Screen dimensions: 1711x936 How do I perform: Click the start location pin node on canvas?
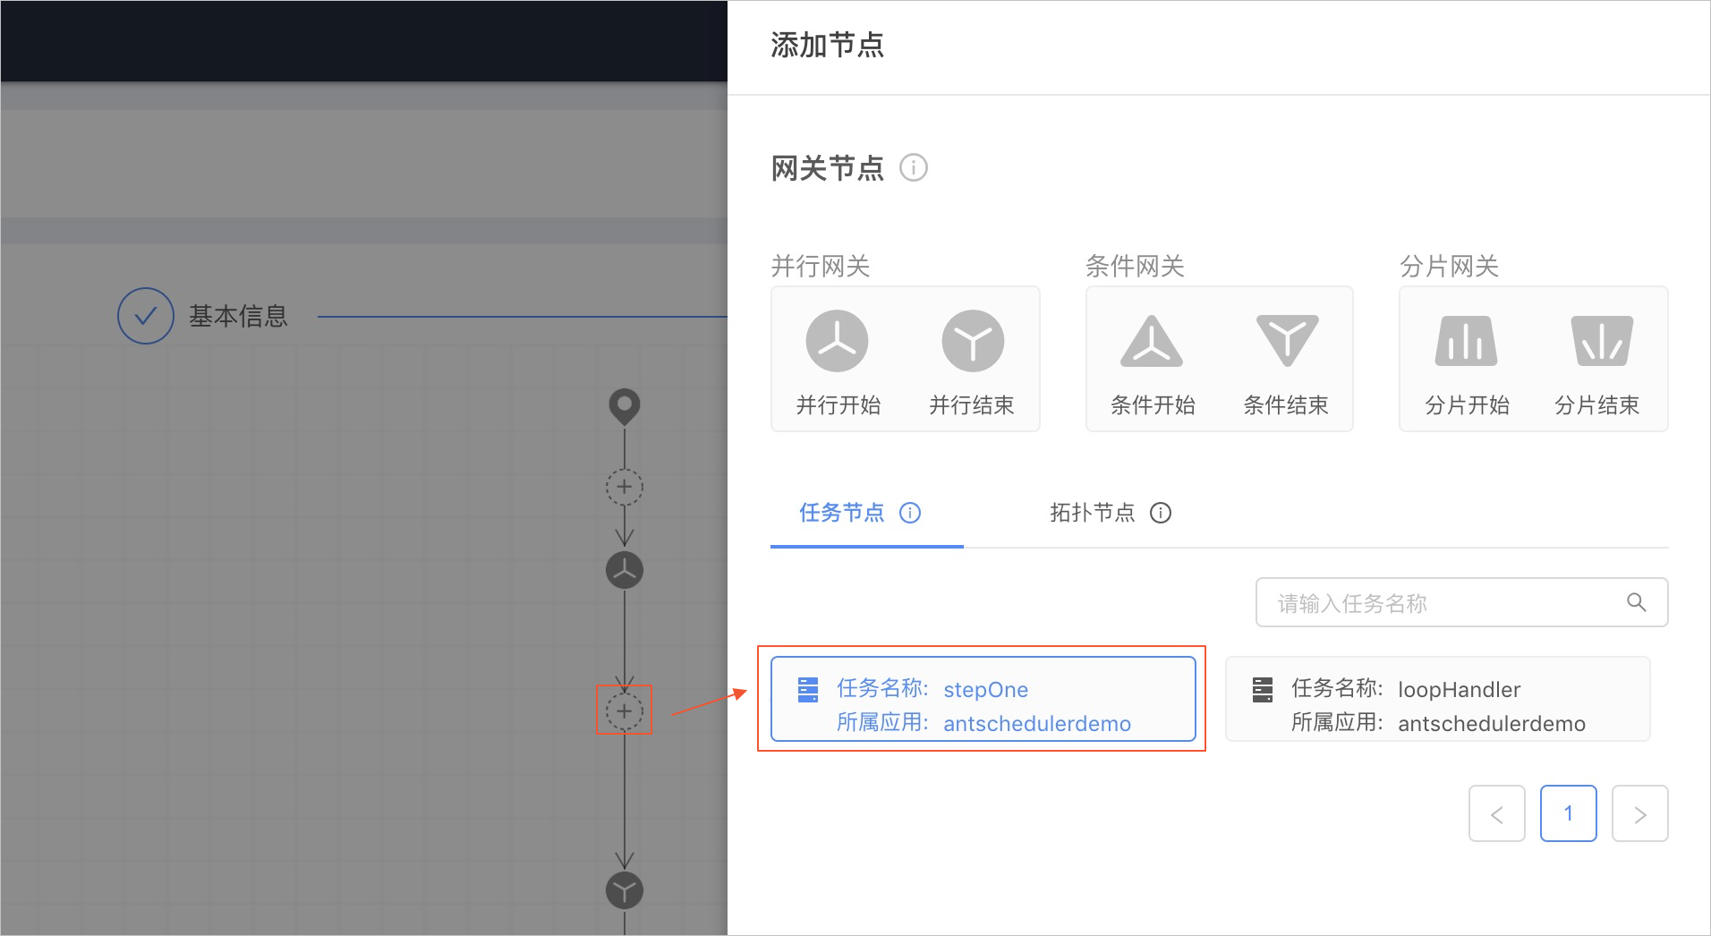(x=625, y=406)
